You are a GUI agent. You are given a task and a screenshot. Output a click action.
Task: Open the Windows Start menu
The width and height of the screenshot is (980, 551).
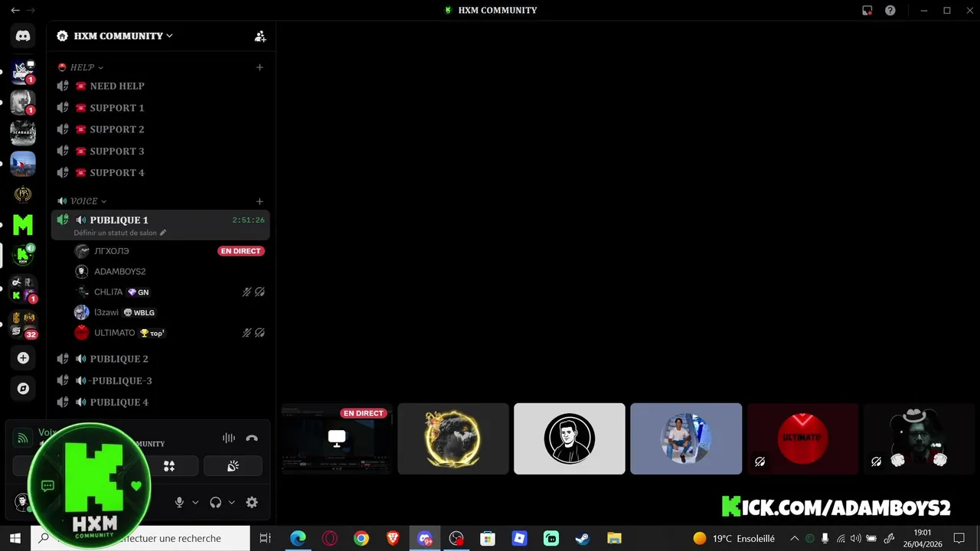point(15,539)
